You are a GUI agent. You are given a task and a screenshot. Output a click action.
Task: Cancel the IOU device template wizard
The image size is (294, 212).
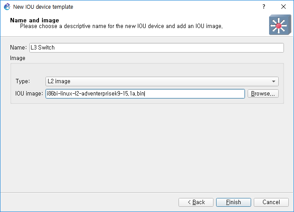click(x=271, y=202)
